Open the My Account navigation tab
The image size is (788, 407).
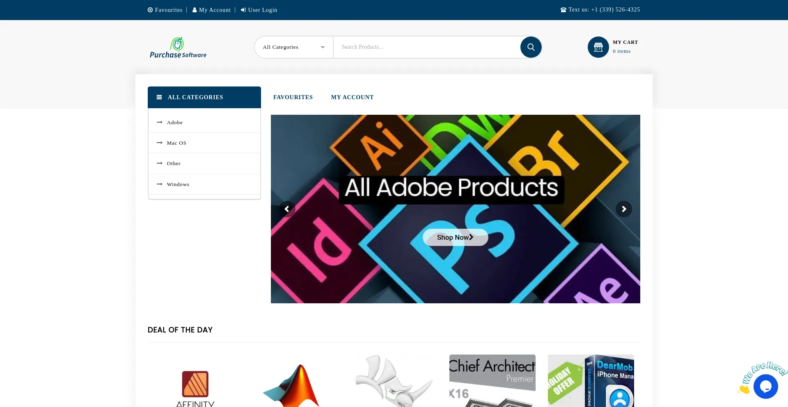click(352, 98)
